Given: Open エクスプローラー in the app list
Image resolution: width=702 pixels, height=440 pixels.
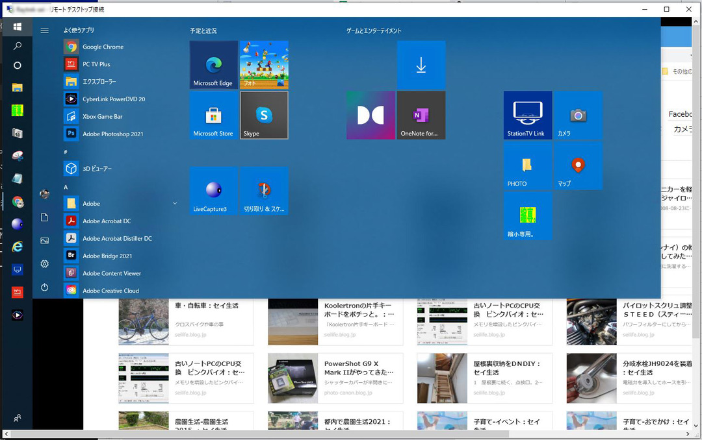Looking at the screenshot, I should click(99, 82).
